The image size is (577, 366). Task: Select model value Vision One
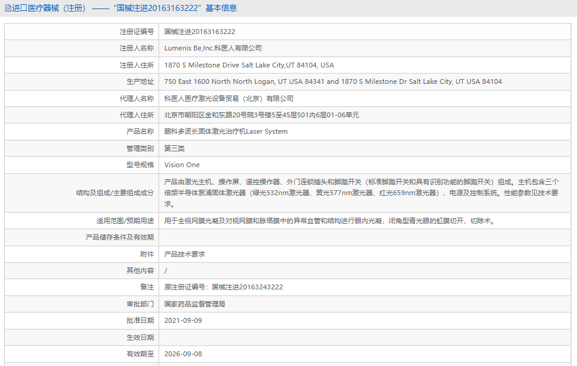[182, 165]
